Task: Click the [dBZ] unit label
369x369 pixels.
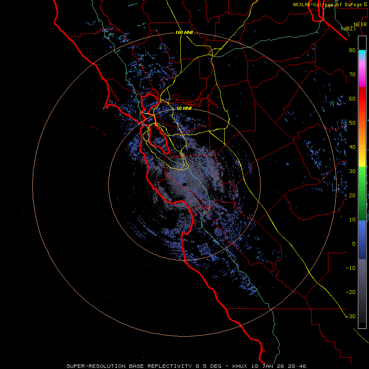Action: pos(348,28)
